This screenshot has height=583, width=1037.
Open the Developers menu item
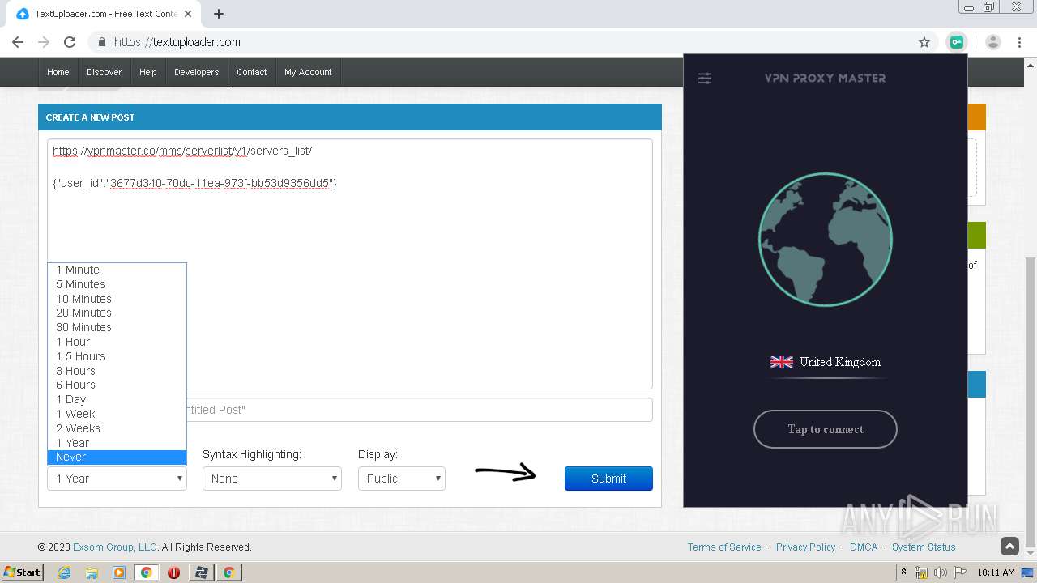[x=197, y=72]
